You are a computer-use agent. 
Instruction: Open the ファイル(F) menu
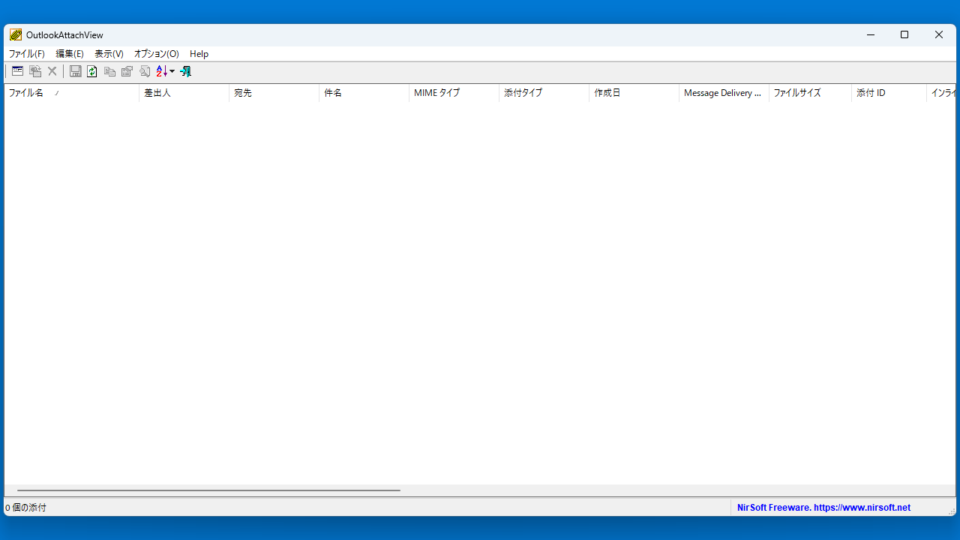tap(27, 54)
